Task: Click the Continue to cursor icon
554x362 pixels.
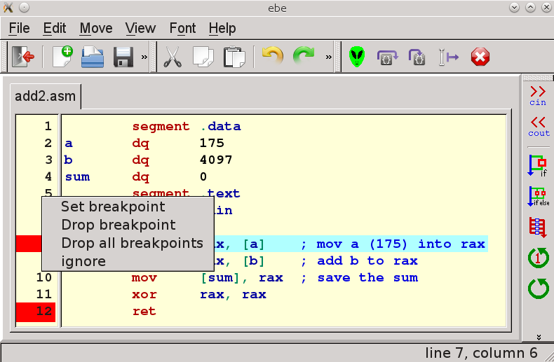Action: [x=448, y=57]
